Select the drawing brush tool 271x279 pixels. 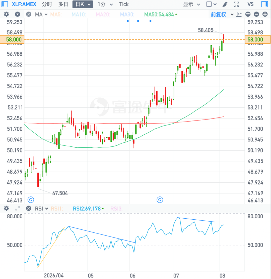pyautogui.click(x=225, y=4)
